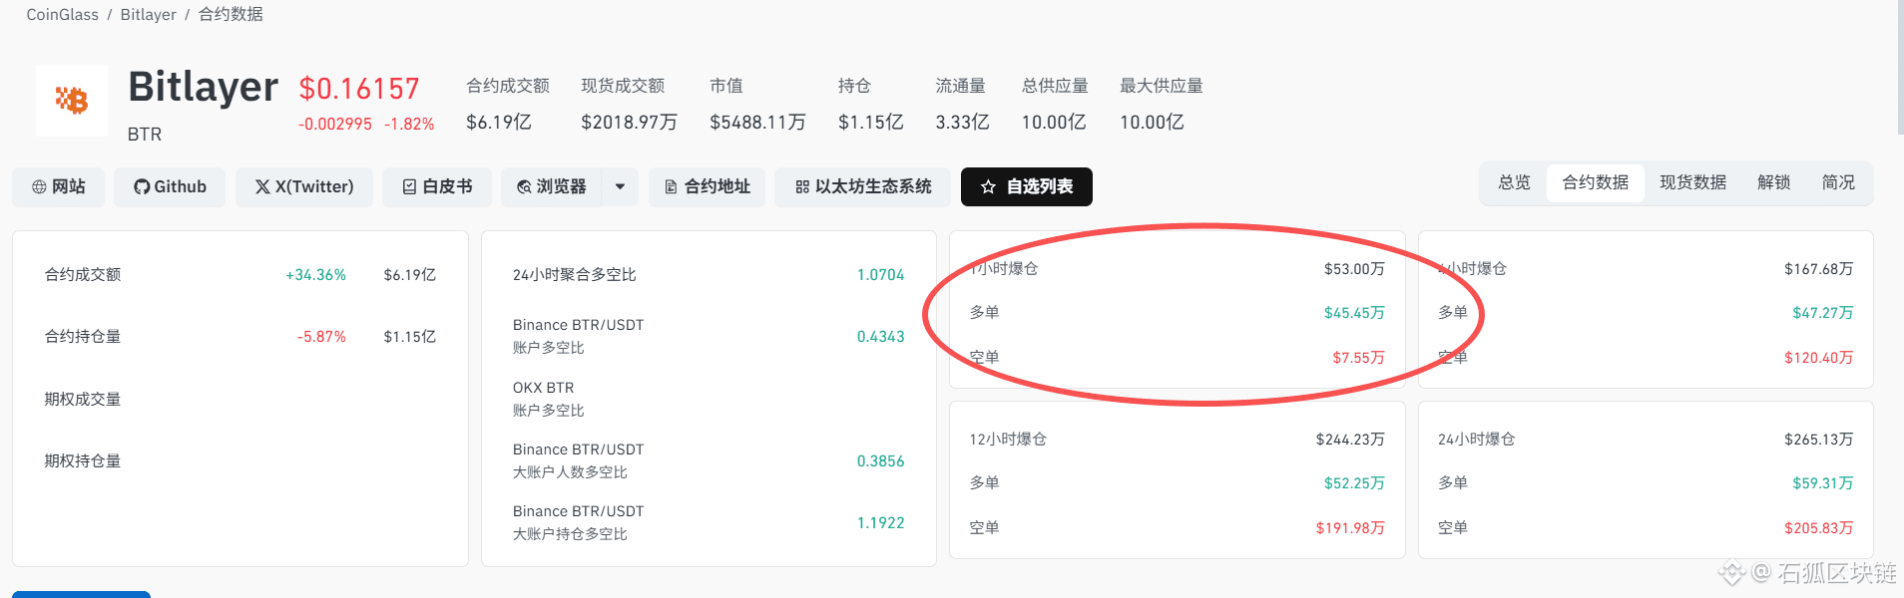Open the X(Twitter) link button
Viewport: 1904px width, 598px height.
[x=304, y=187]
